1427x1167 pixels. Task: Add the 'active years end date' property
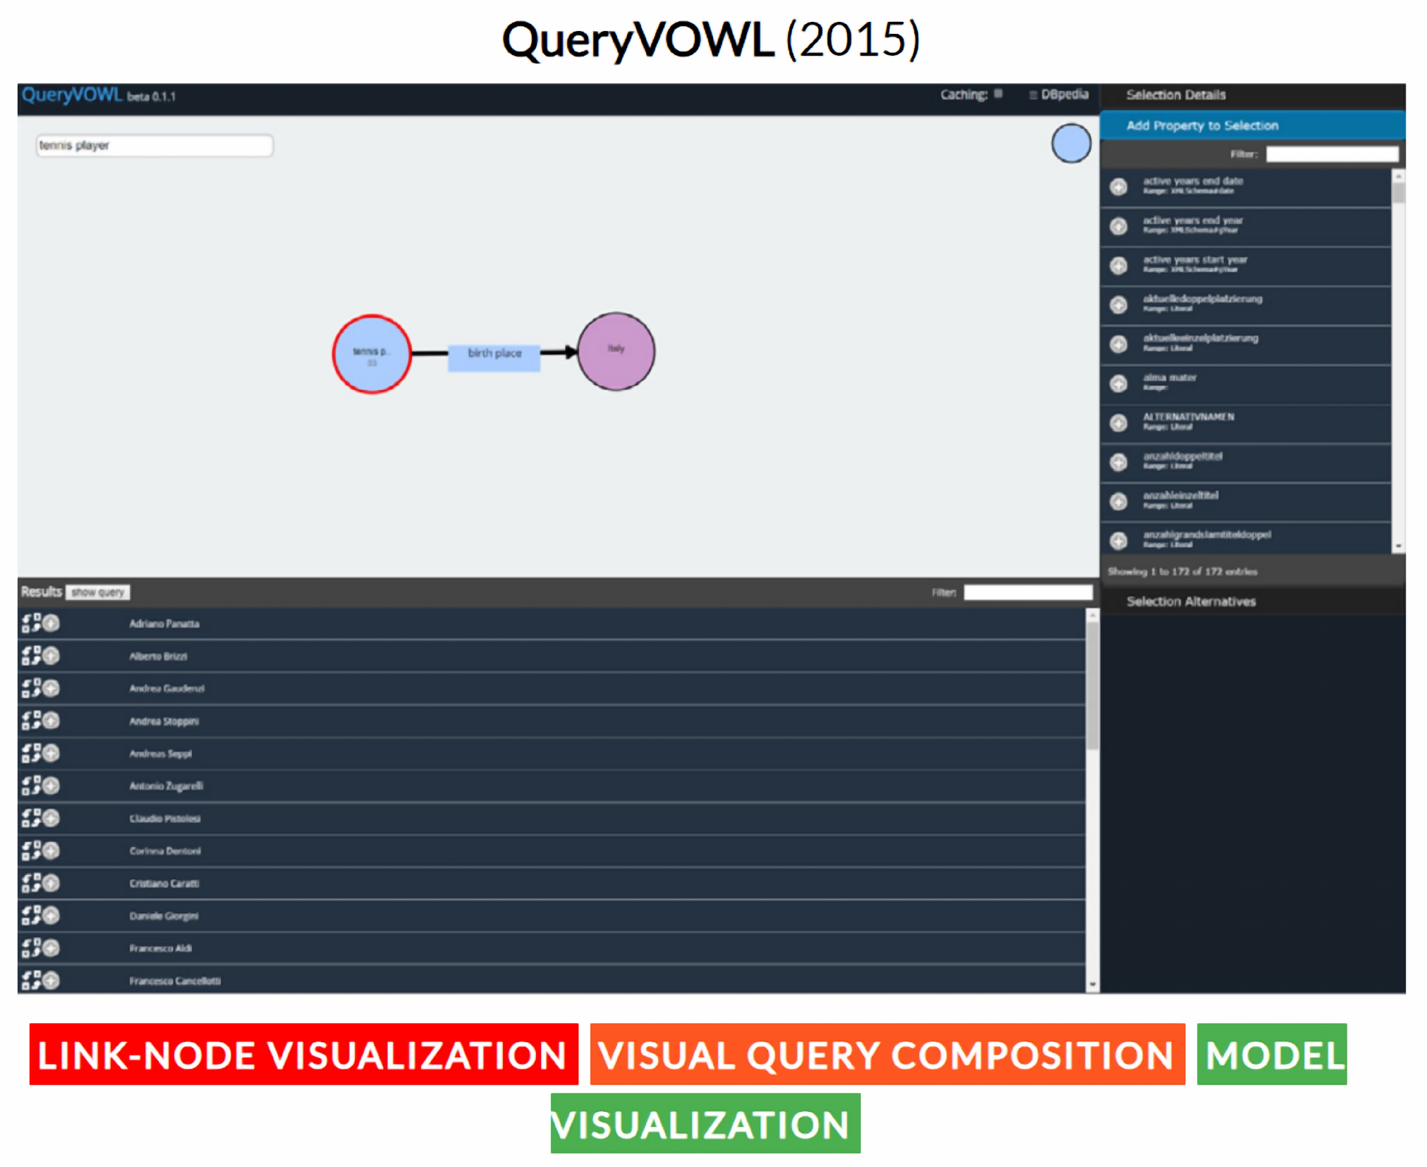[1118, 186]
